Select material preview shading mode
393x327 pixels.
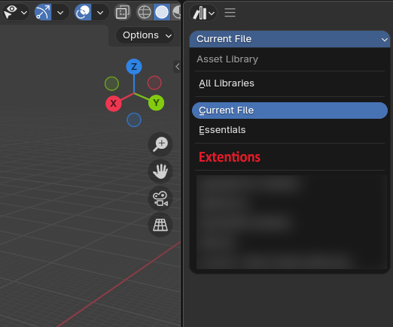coord(176,12)
